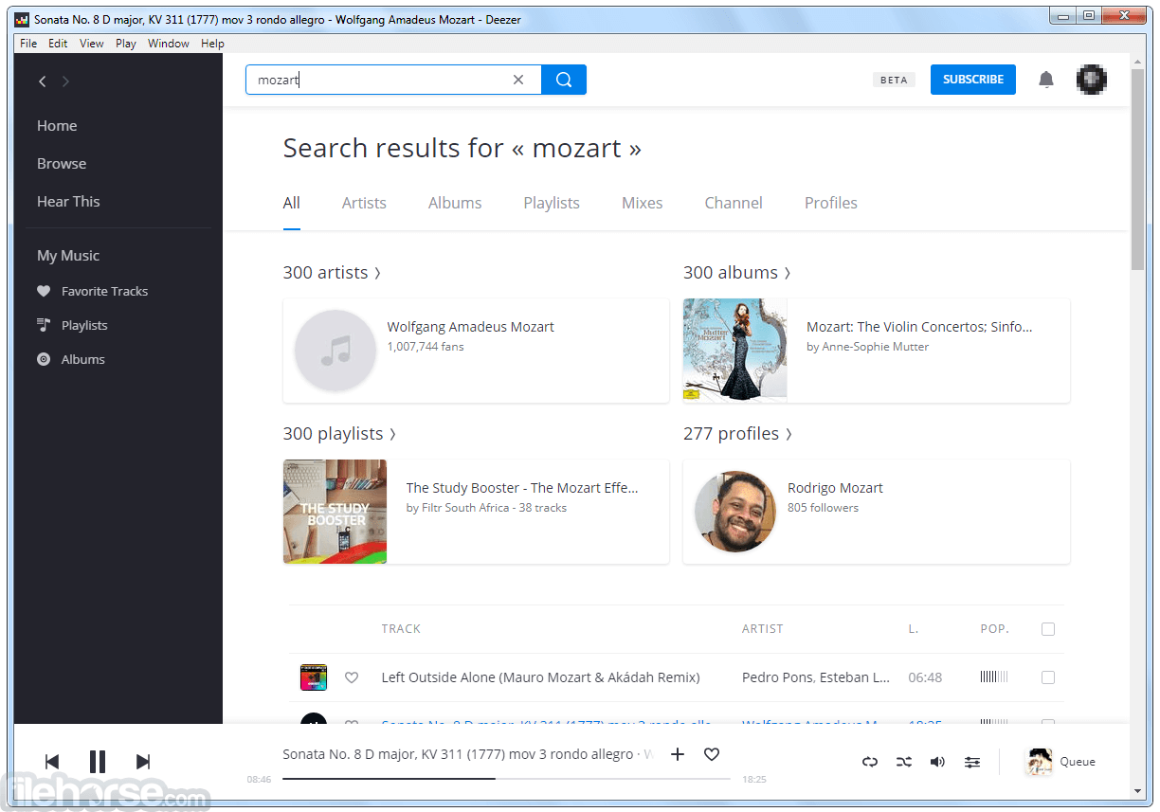The image size is (1160, 812).
Task: Seek in the track progress bar
Action: point(506,779)
